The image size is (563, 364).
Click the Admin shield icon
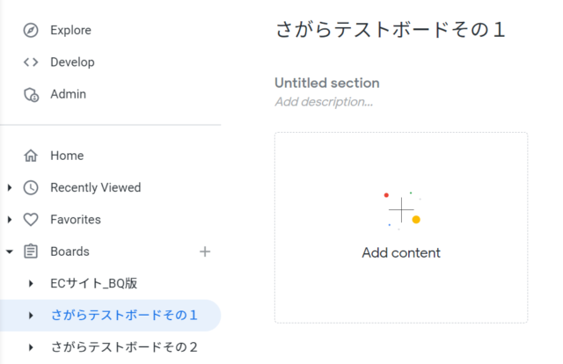(32, 94)
